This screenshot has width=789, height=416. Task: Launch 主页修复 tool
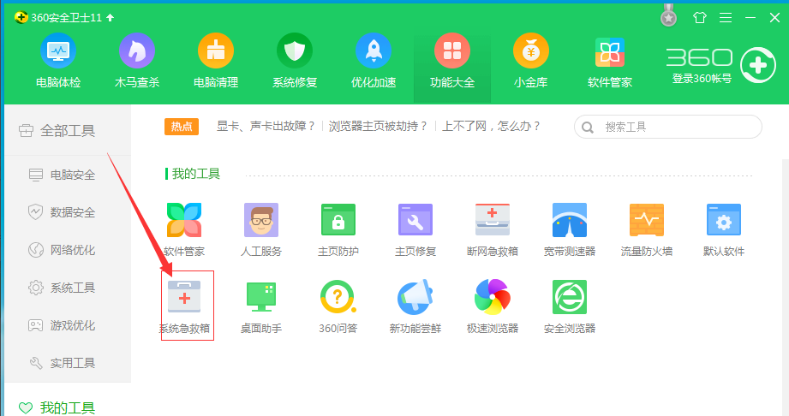(415, 230)
